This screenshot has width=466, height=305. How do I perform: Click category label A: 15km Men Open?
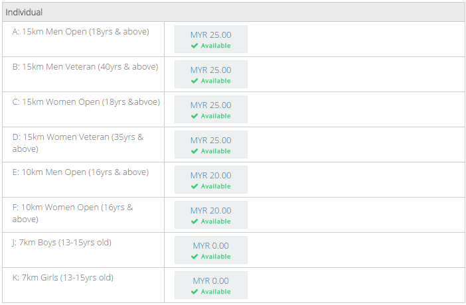coord(80,32)
